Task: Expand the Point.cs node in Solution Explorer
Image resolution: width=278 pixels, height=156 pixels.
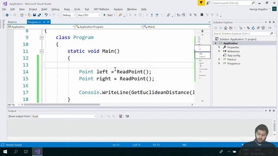Action: (x=219, y=59)
